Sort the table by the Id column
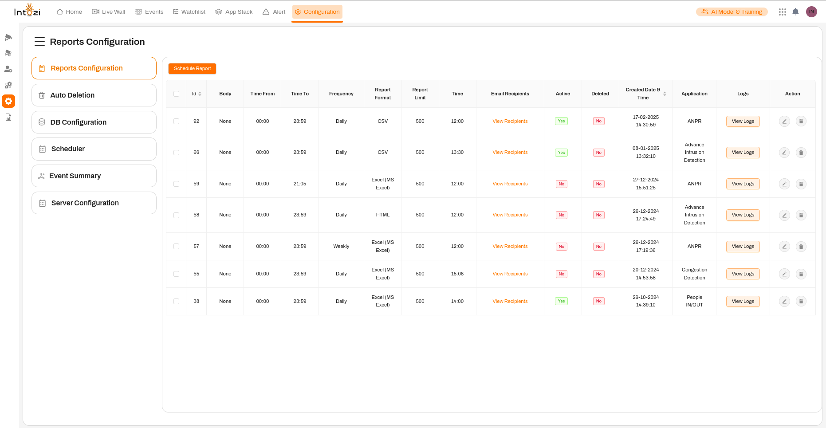The image size is (826, 428). (x=200, y=94)
